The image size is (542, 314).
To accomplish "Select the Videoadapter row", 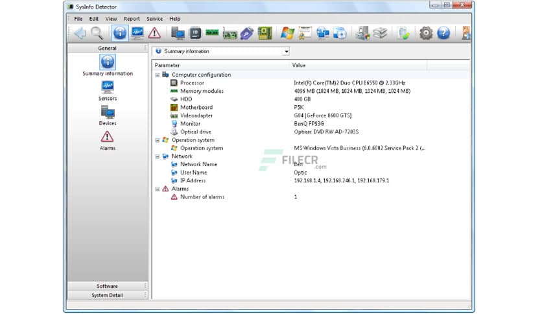I will [311, 115].
